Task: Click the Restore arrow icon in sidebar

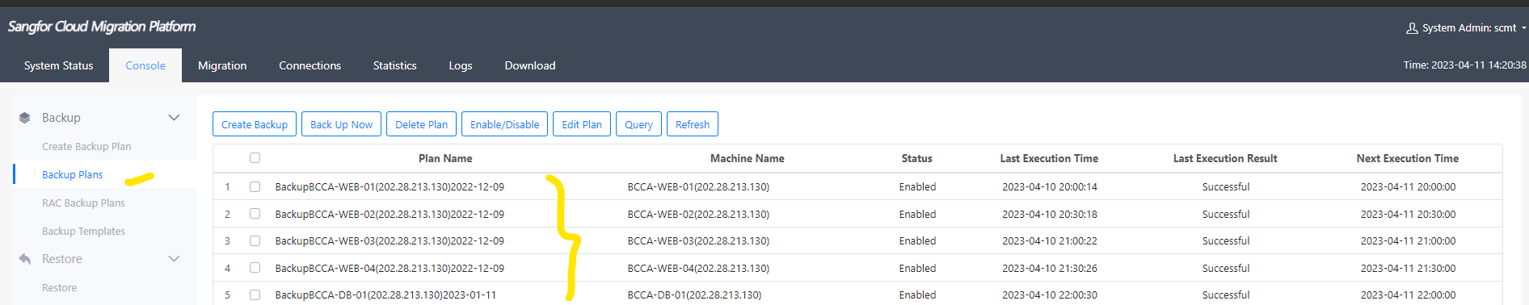Action: [24, 259]
